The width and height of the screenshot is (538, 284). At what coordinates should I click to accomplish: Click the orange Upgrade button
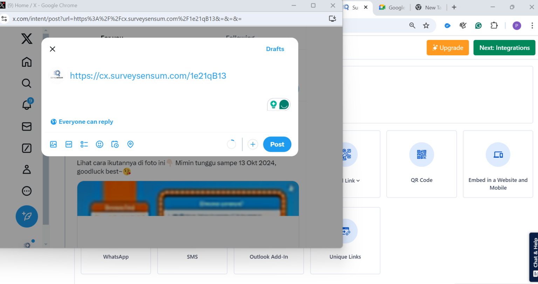448,48
